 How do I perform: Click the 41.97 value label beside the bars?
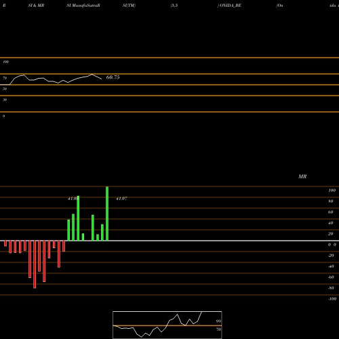coord(121,199)
